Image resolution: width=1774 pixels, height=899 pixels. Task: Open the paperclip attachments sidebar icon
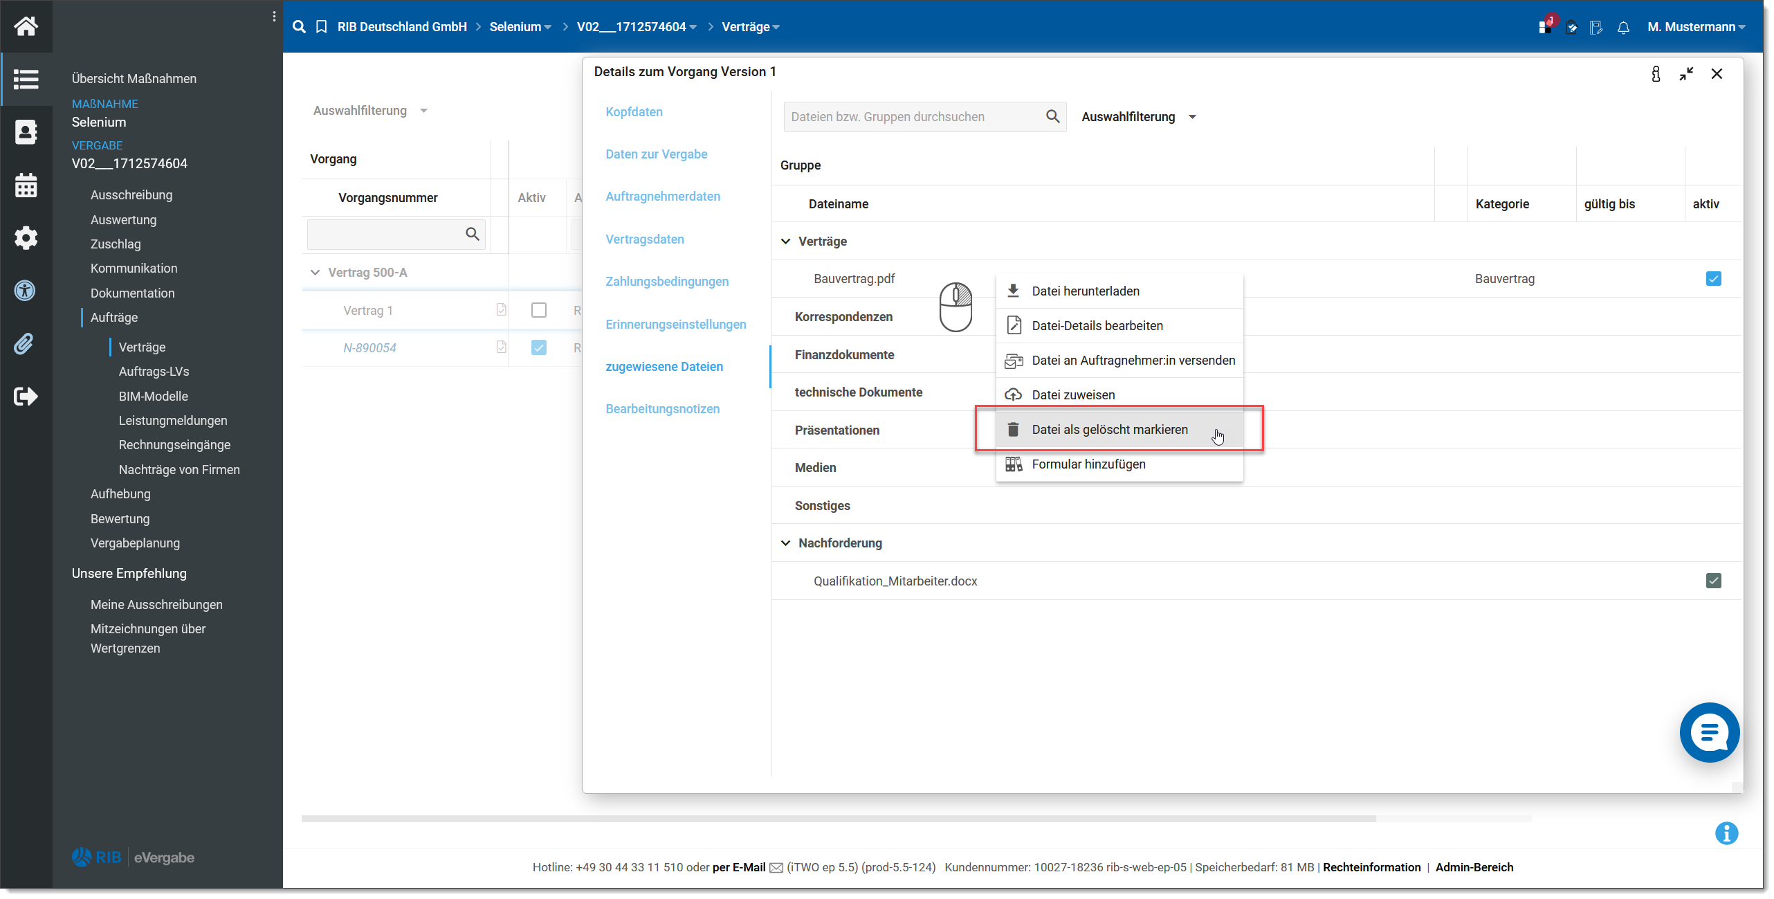(24, 343)
